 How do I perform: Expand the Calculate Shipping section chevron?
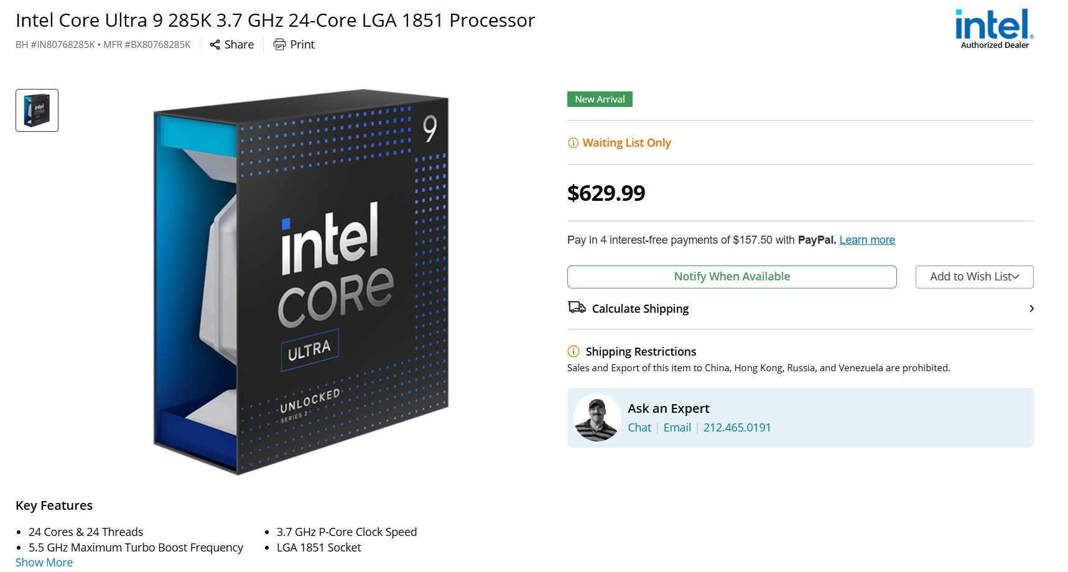(1031, 308)
